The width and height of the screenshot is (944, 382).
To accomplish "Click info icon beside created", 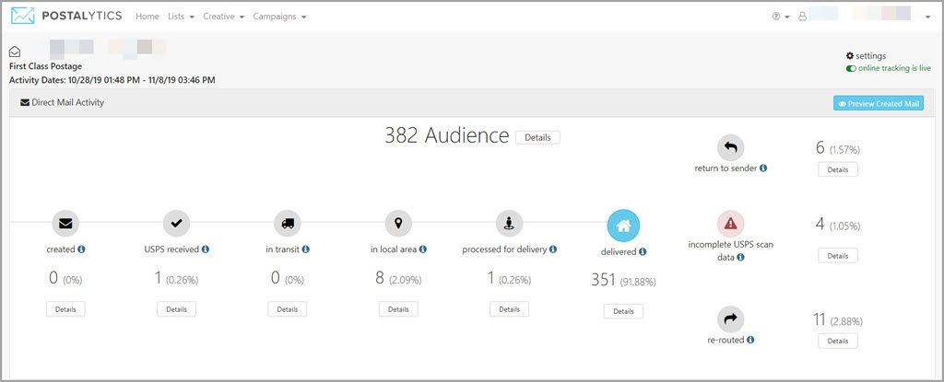I will tap(82, 249).
